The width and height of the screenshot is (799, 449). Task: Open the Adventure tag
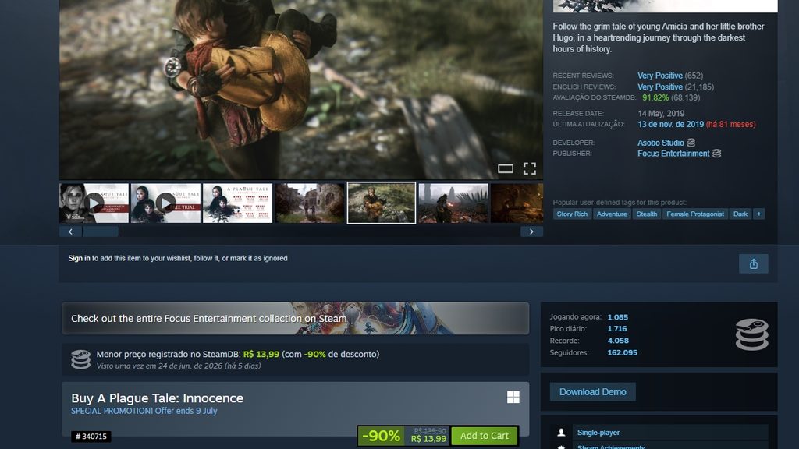pyautogui.click(x=612, y=214)
